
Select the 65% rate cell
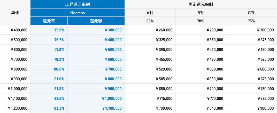(x=150, y=21)
